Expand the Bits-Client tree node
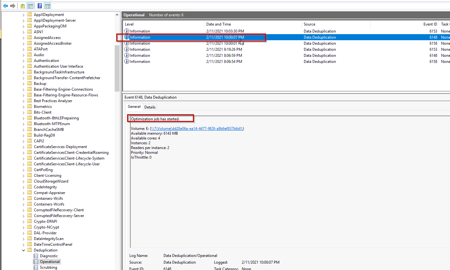 coord(23,112)
